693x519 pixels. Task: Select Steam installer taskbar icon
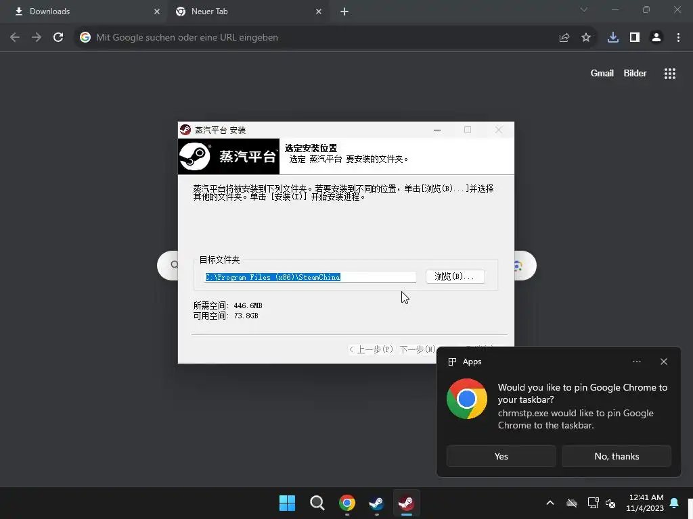coord(407,503)
